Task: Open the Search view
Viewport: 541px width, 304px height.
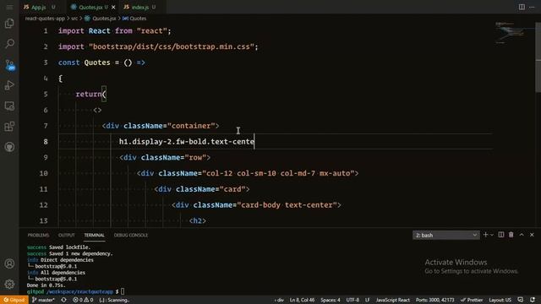Action: [x=9, y=44]
